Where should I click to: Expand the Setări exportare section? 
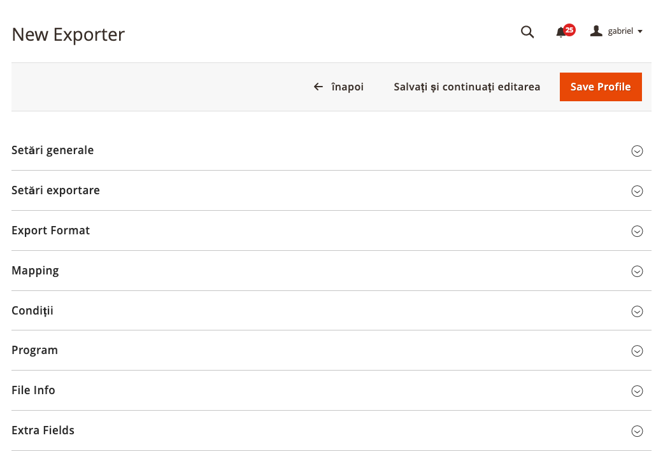click(x=331, y=190)
